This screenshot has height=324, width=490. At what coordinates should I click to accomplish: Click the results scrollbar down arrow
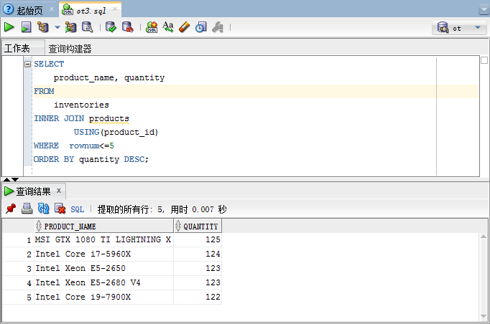484,316
